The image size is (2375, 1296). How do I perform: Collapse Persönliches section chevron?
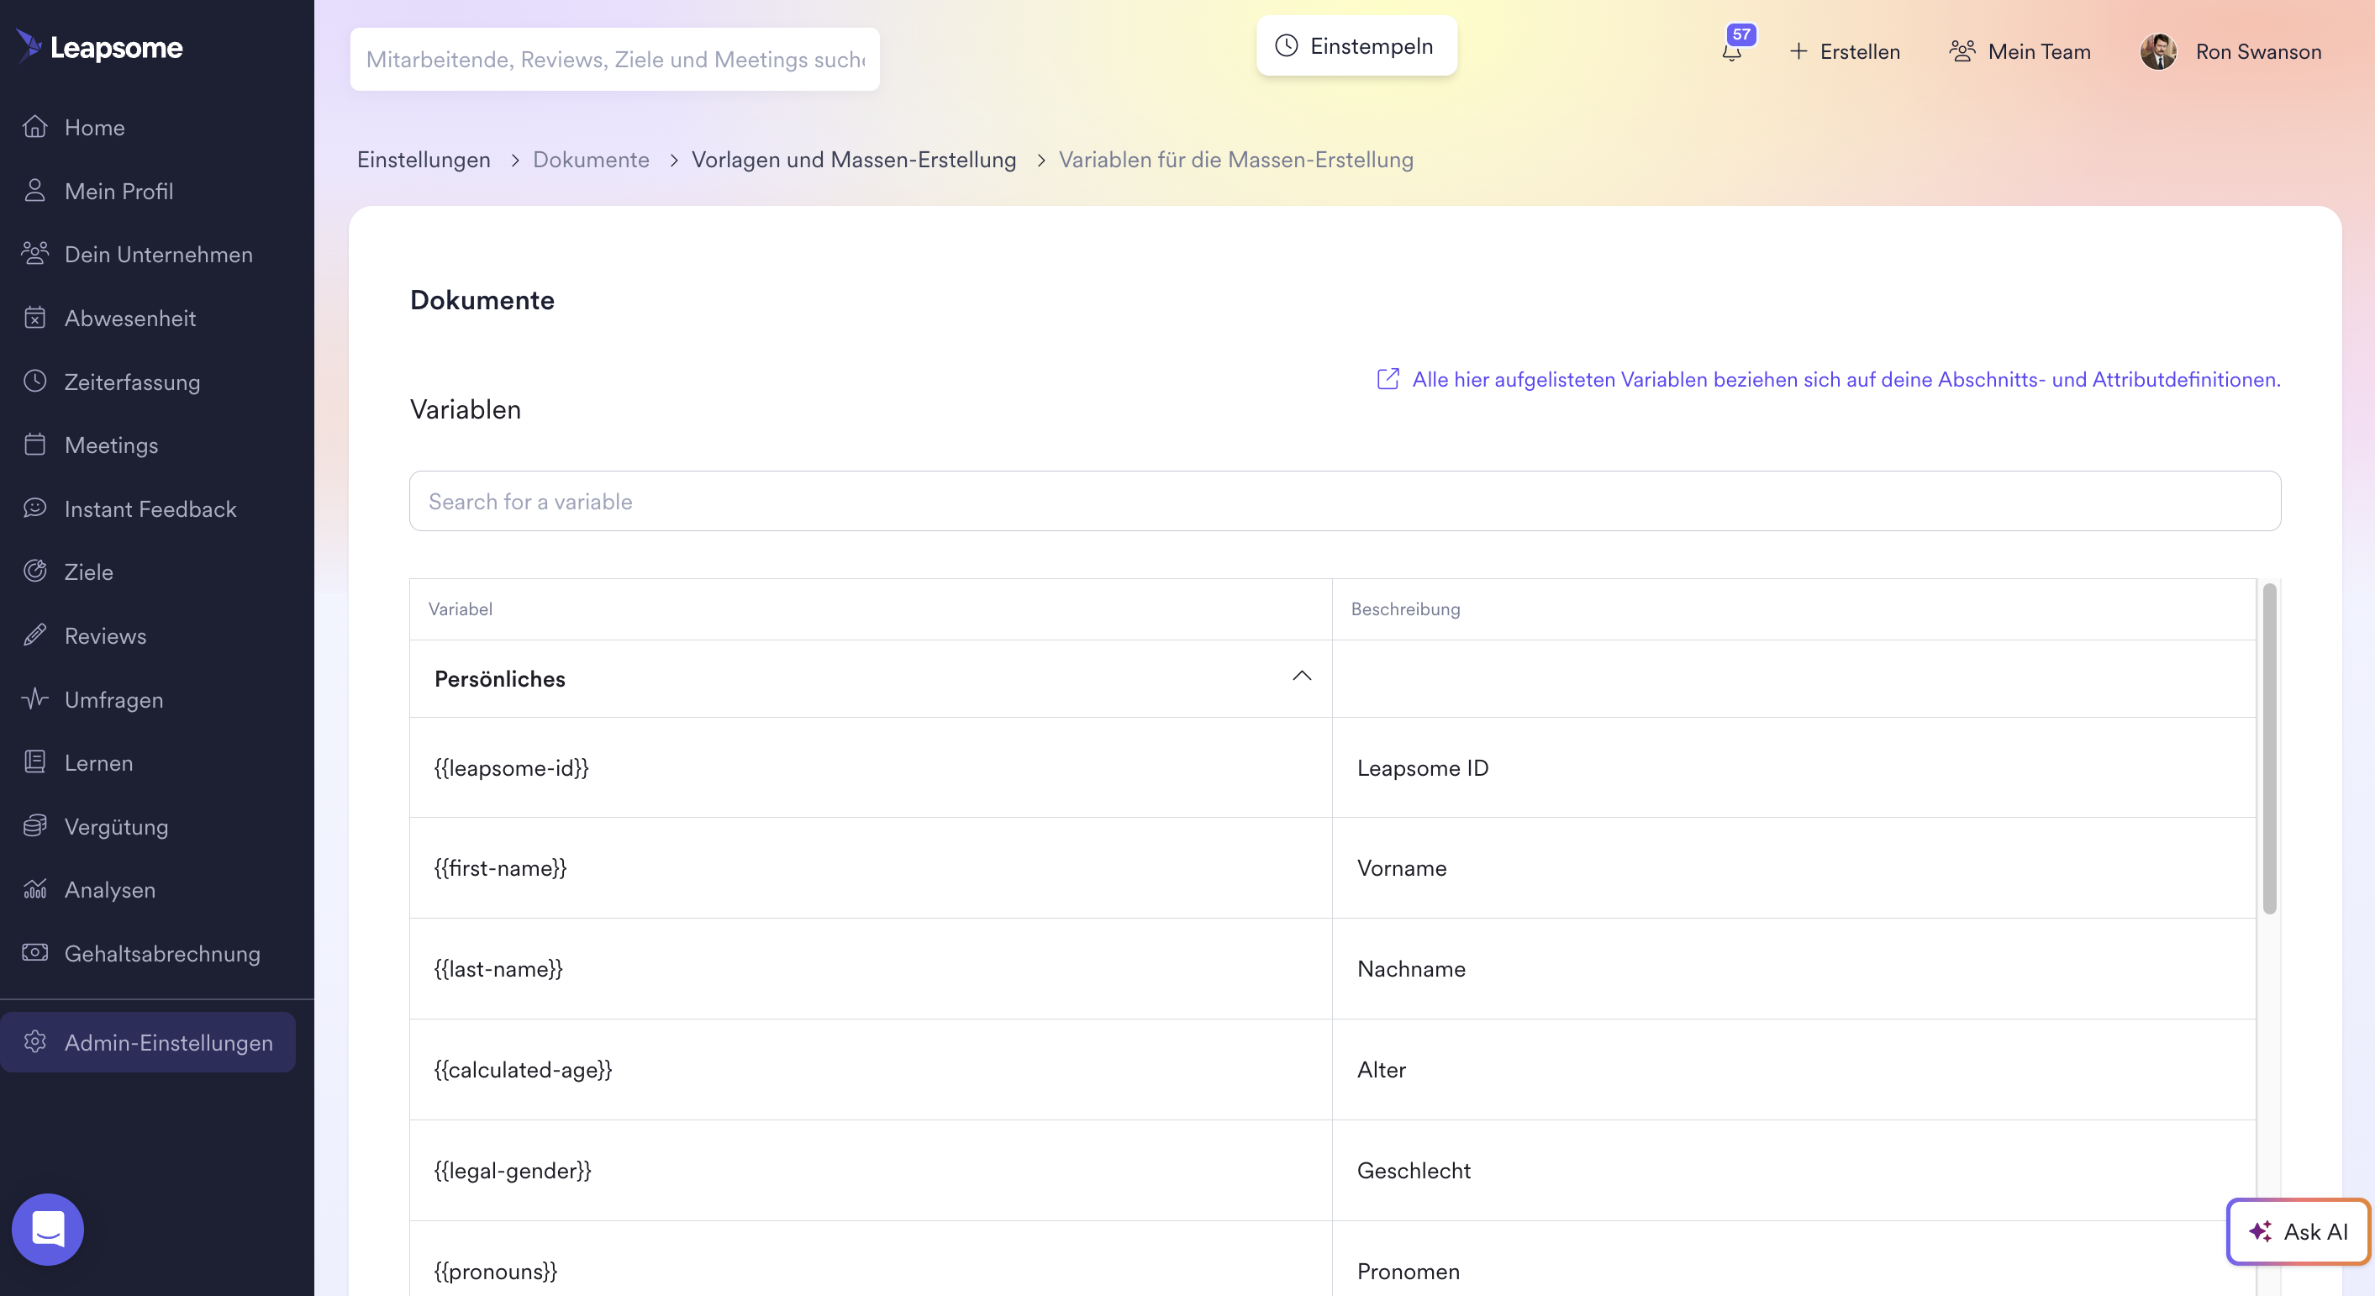(x=1302, y=676)
